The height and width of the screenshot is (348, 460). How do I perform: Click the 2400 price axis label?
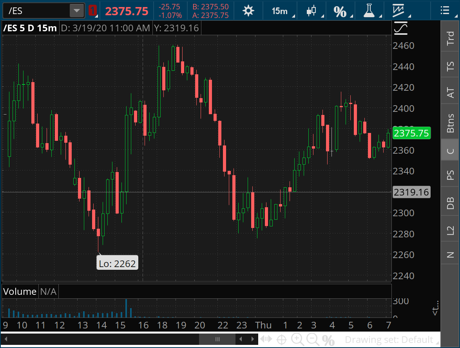(x=403, y=109)
